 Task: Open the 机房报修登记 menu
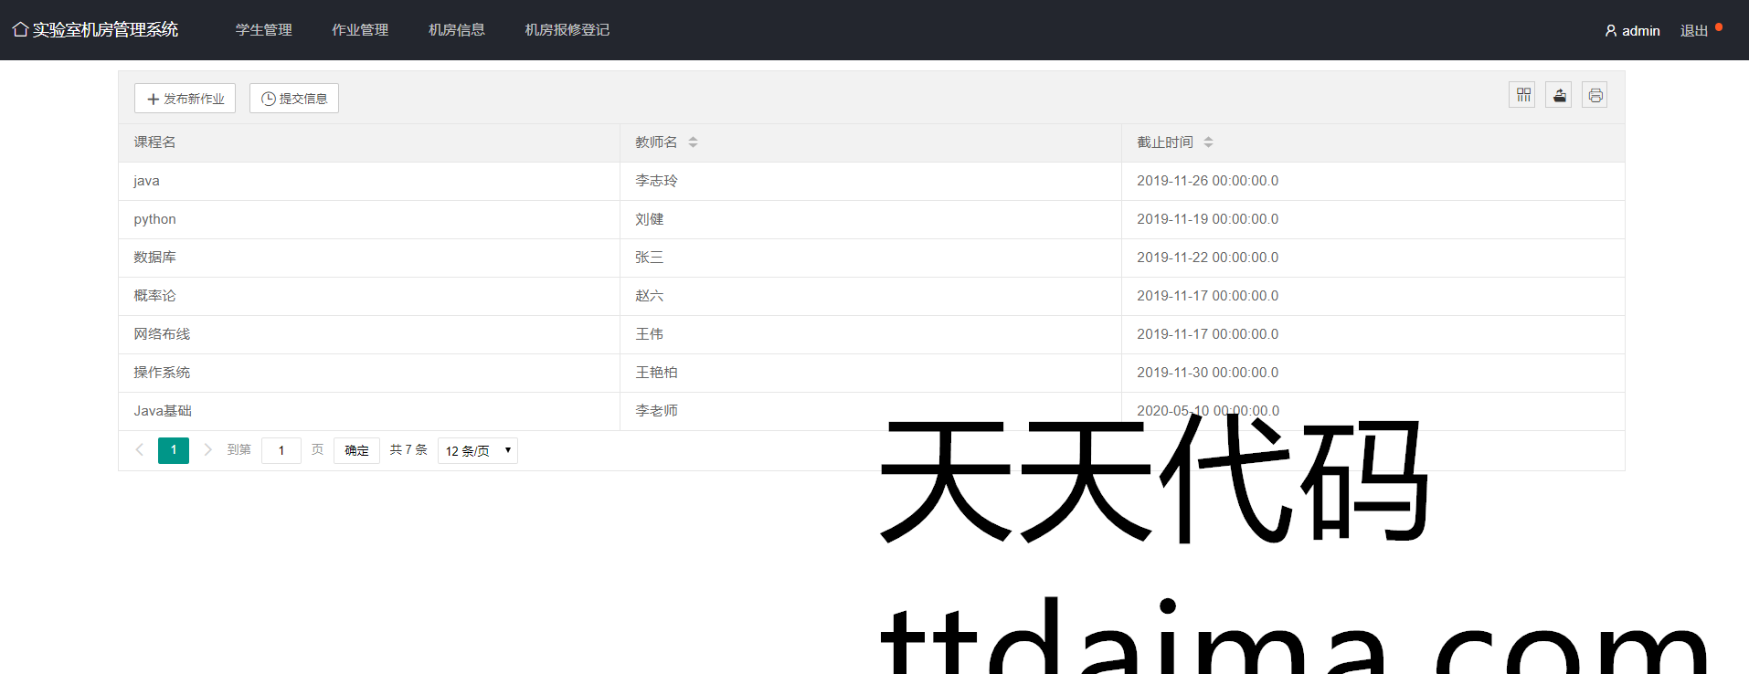coord(567,30)
